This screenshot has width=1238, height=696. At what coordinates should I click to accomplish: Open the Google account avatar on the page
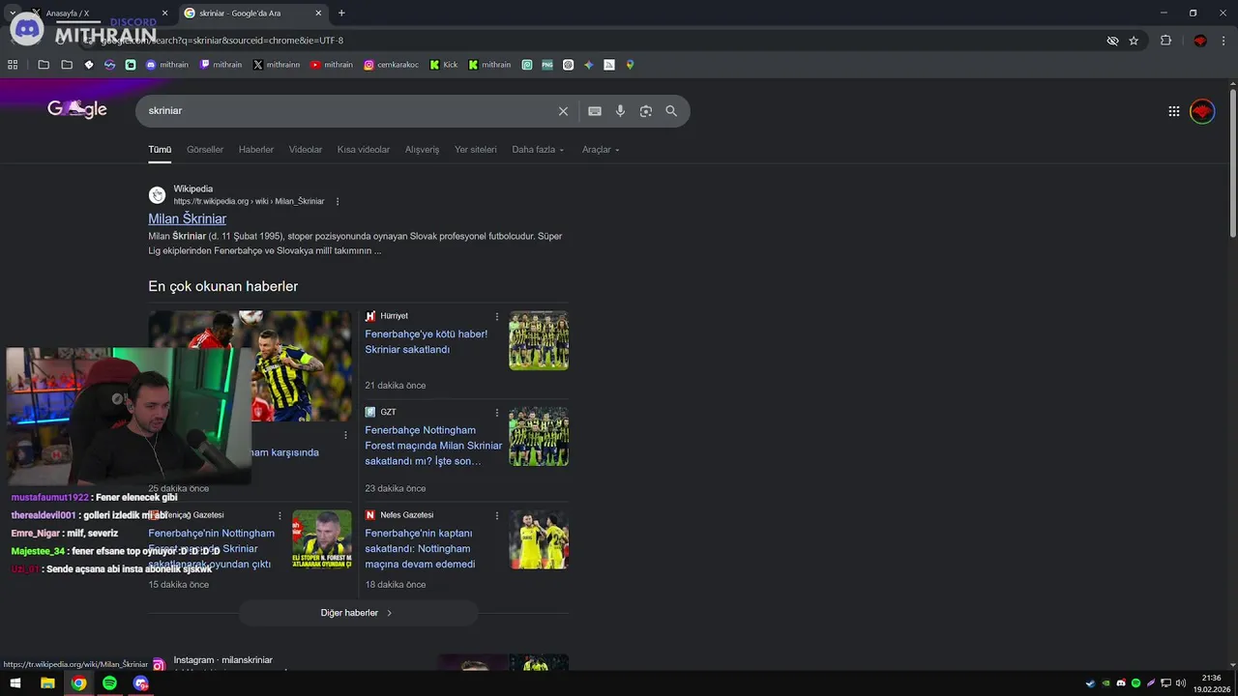pos(1202,111)
